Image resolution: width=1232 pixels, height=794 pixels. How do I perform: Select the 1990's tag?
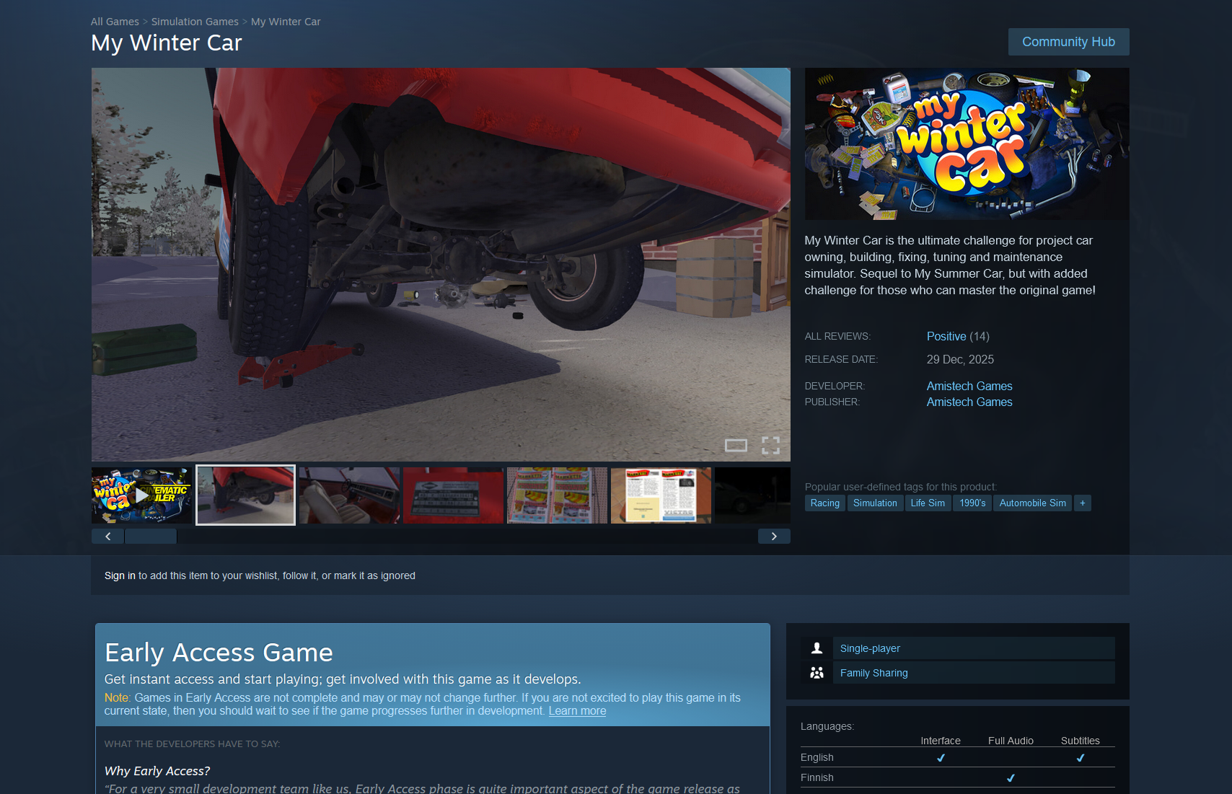(x=972, y=503)
